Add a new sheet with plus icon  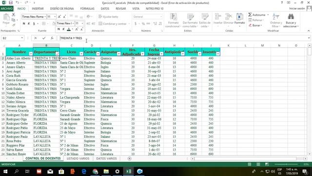point(129,158)
